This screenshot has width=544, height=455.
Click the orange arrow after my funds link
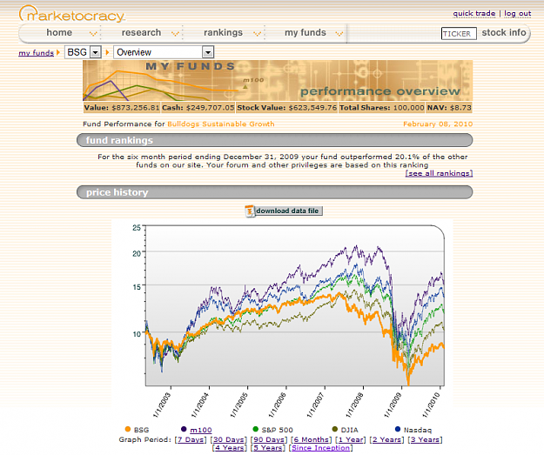58,52
